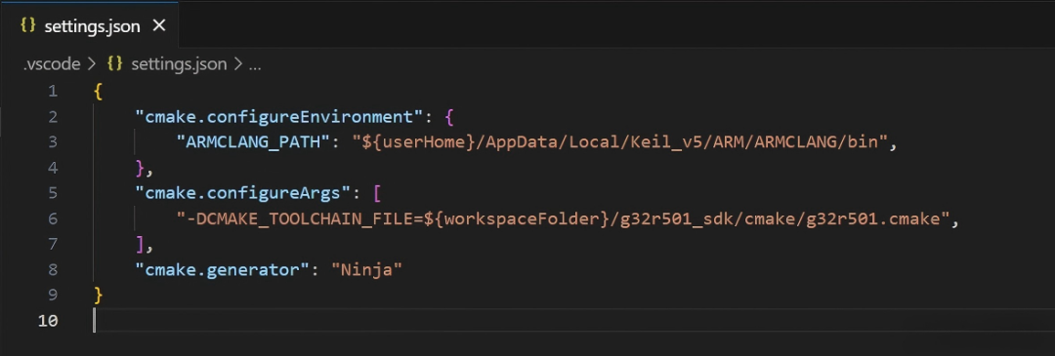Click the JSON braces icon in the breadcrumb
The height and width of the screenshot is (356, 1055).
tap(115, 63)
